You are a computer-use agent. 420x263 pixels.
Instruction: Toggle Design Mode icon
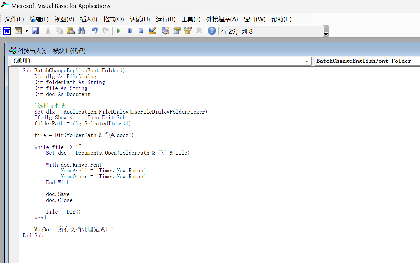coord(152,31)
